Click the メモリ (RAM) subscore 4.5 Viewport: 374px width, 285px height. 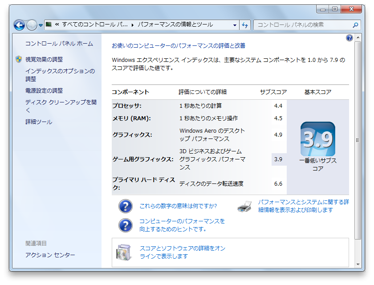pos(278,118)
